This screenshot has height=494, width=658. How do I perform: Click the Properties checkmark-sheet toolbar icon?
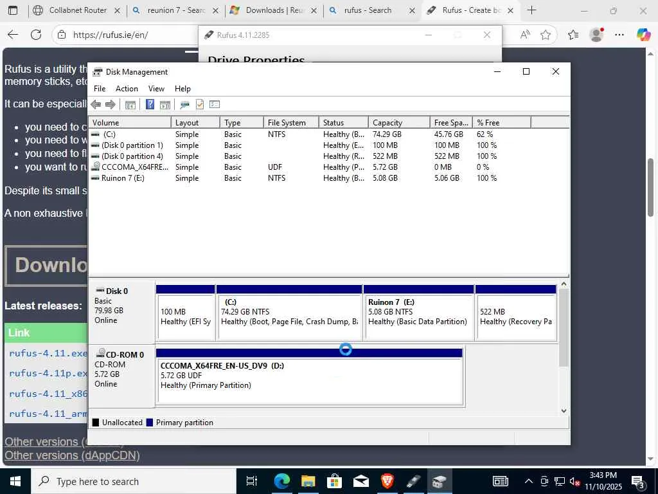click(x=200, y=105)
